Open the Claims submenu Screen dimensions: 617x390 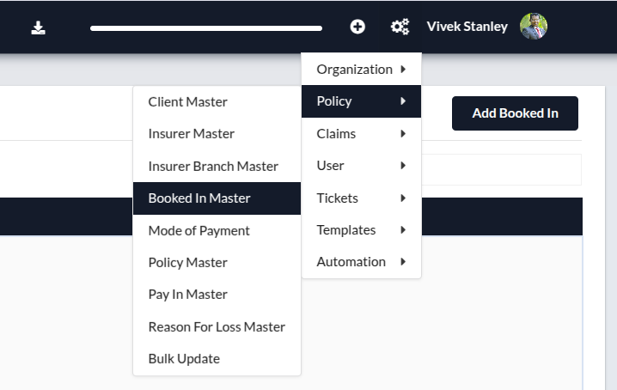point(361,134)
